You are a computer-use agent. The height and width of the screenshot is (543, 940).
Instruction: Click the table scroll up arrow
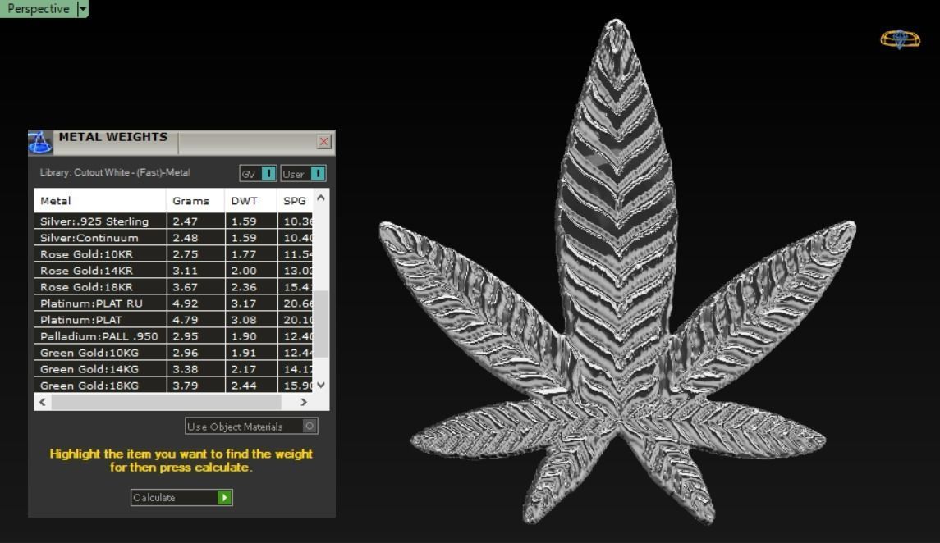pyautogui.click(x=321, y=198)
